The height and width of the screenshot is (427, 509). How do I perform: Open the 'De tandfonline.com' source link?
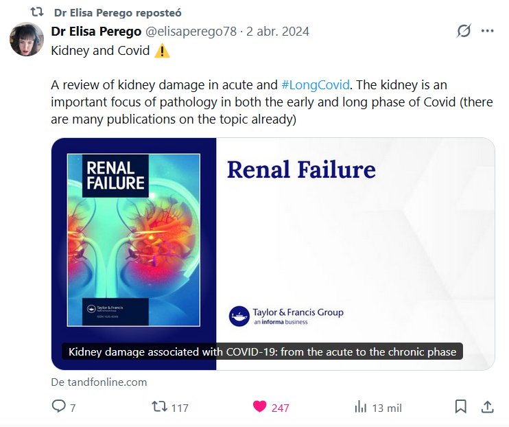99,382
